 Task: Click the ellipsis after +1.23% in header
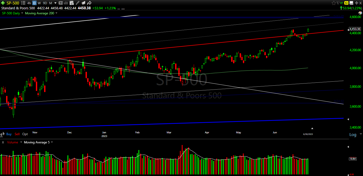(119, 9)
